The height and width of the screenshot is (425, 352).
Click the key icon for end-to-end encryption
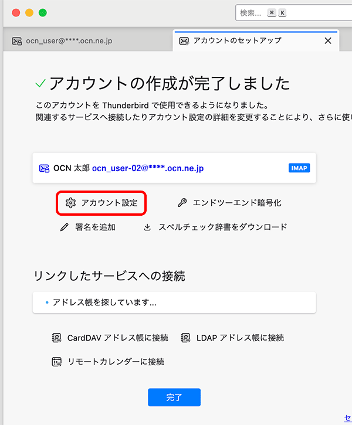pos(182,203)
